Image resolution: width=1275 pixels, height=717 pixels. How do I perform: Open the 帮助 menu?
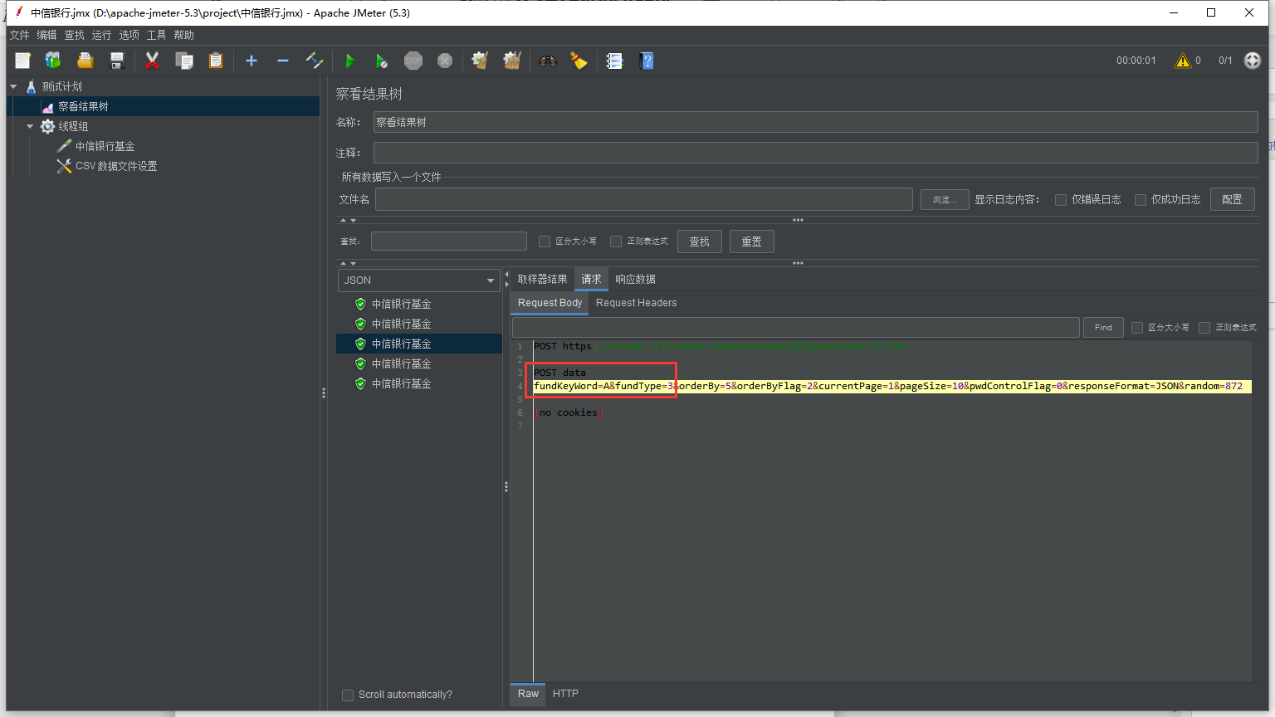pos(183,35)
